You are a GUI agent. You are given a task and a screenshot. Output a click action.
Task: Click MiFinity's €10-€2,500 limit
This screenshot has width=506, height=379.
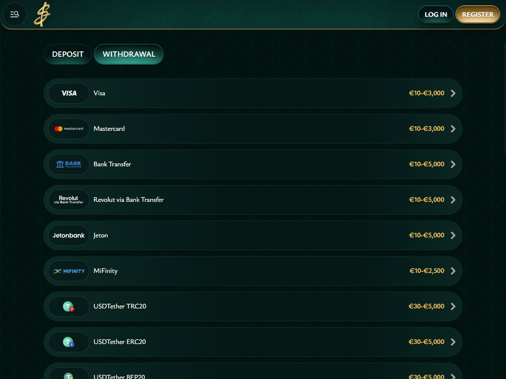coord(427,271)
